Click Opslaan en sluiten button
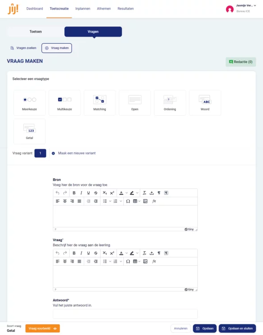Screen dimensions: 263x335 click(237, 328)
